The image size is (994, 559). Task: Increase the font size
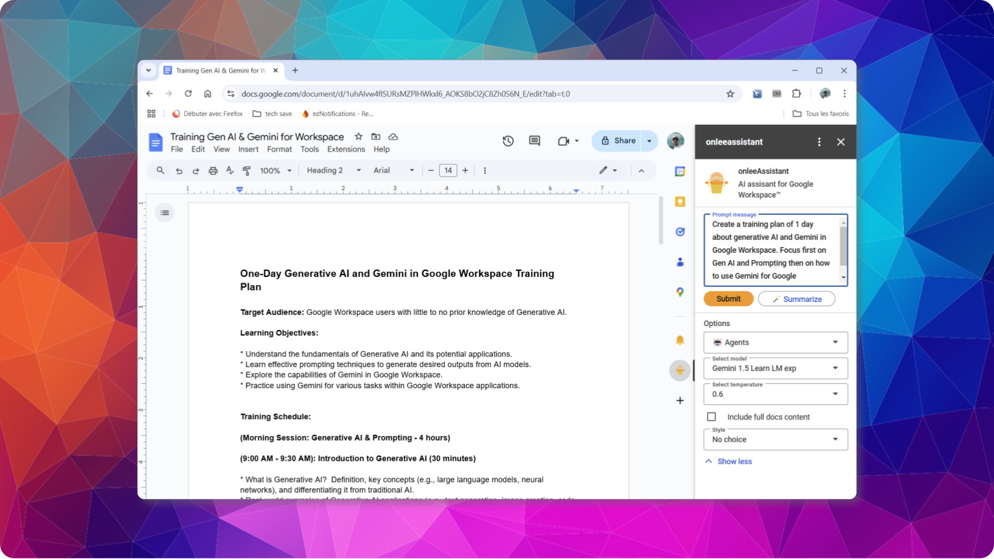[x=465, y=171]
